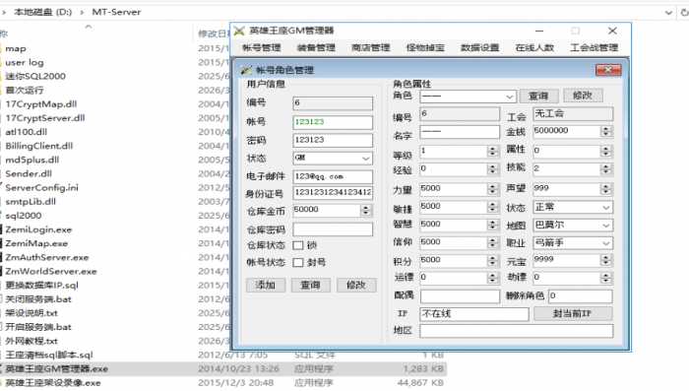Open the 工会战管理 menu
Image resolution: width=689 pixels, height=391 pixels.
click(595, 47)
